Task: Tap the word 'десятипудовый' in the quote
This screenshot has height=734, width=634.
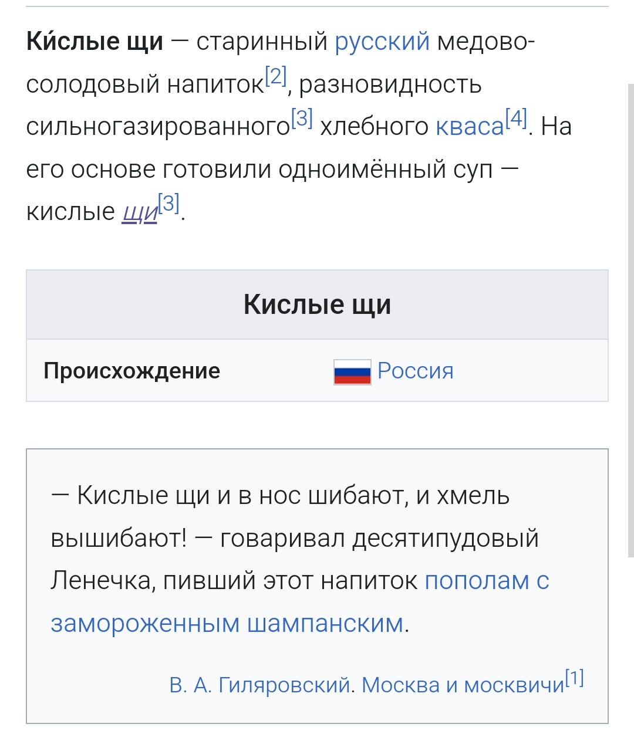Action: (x=446, y=539)
